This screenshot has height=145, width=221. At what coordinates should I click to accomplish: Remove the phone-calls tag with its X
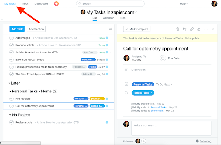tap(152, 93)
